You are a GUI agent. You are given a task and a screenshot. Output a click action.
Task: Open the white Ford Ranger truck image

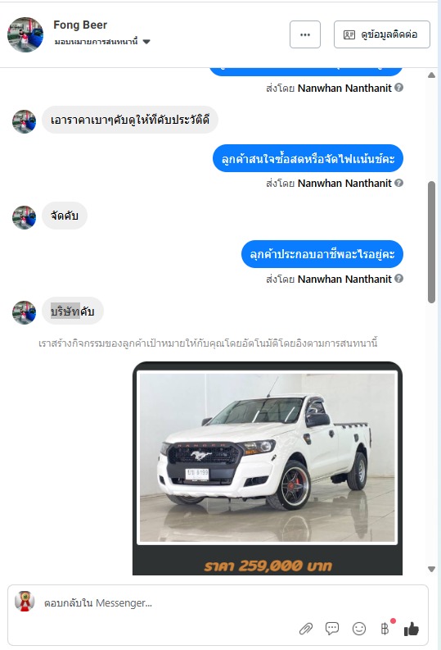[268, 458]
